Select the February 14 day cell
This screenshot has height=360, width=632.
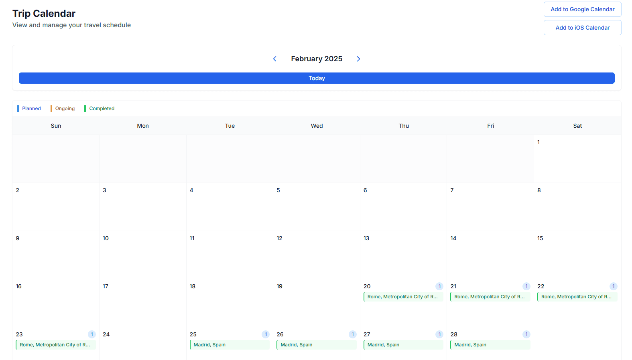490,255
